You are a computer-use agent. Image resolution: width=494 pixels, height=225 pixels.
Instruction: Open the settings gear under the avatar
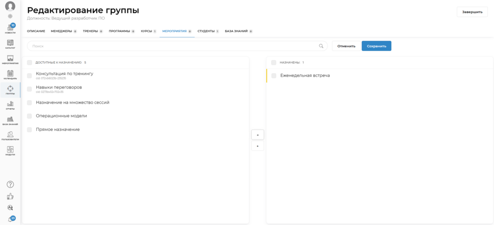coord(10,16)
